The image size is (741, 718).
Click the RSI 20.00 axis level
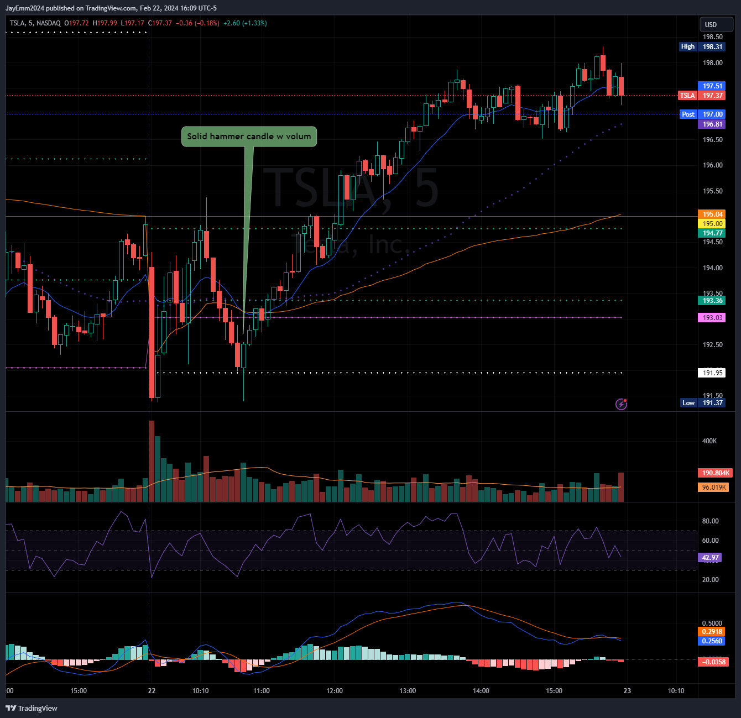(x=711, y=580)
